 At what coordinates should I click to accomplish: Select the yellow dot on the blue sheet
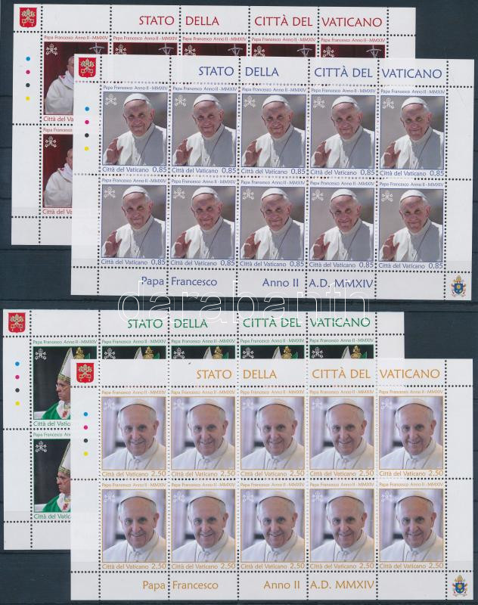coord(87,148)
